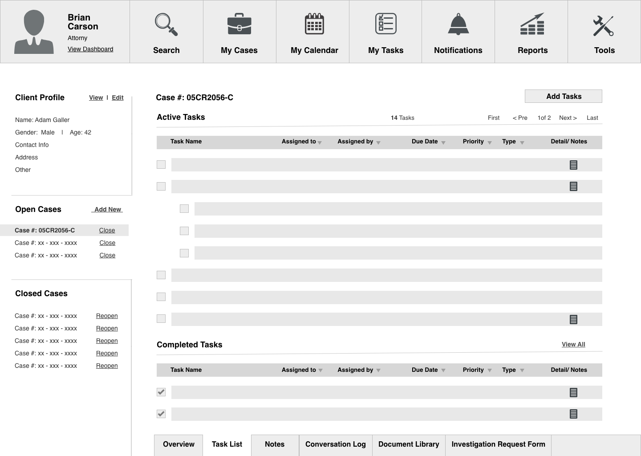
Task: Open Tools wrench icon
Action: pyautogui.click(x=604, y=26)
